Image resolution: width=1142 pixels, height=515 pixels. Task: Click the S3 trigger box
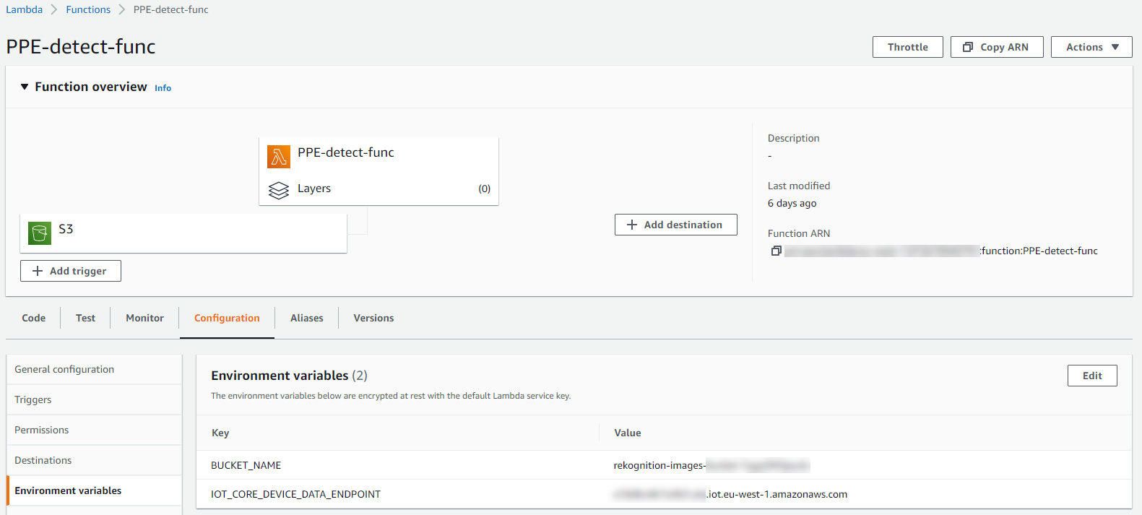point(183,233)
